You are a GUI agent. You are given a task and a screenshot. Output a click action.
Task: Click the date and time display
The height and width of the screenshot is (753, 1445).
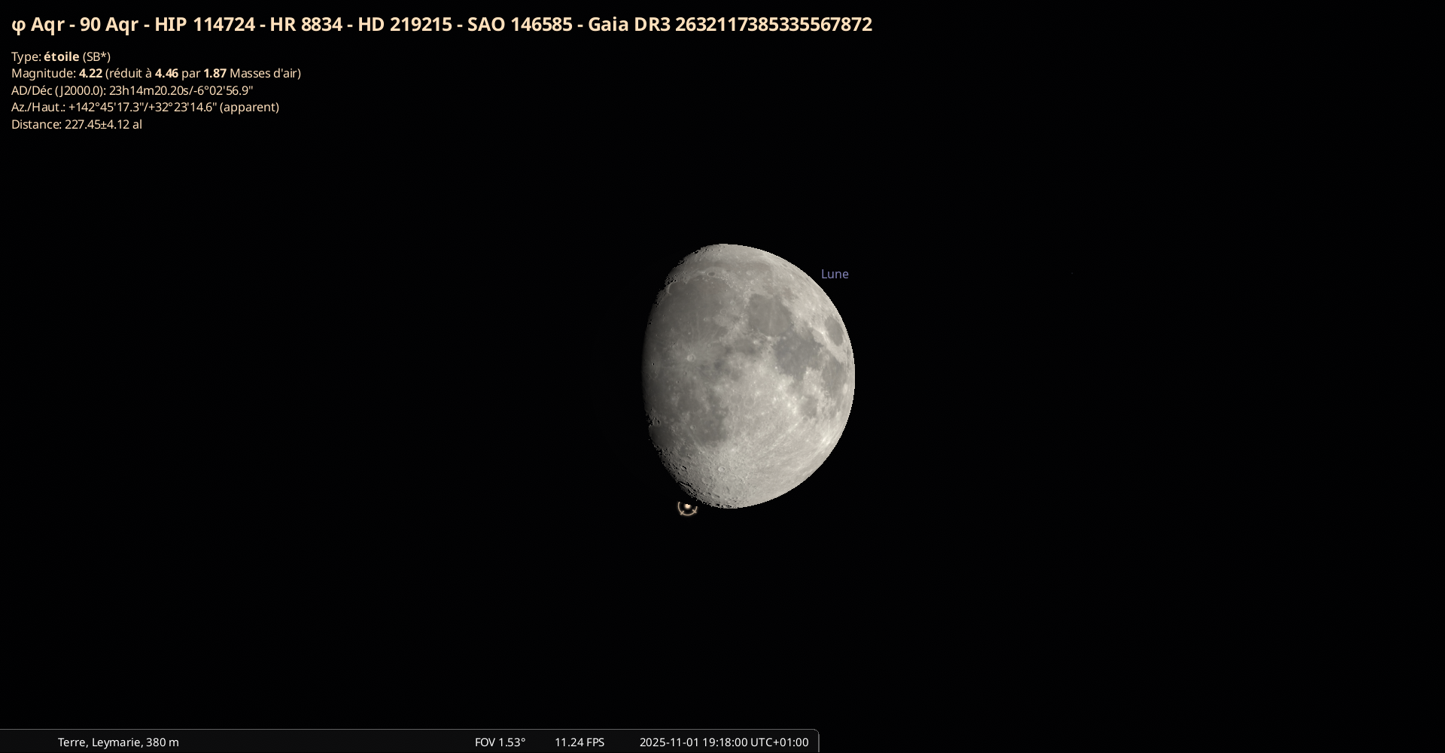point(723,742)
